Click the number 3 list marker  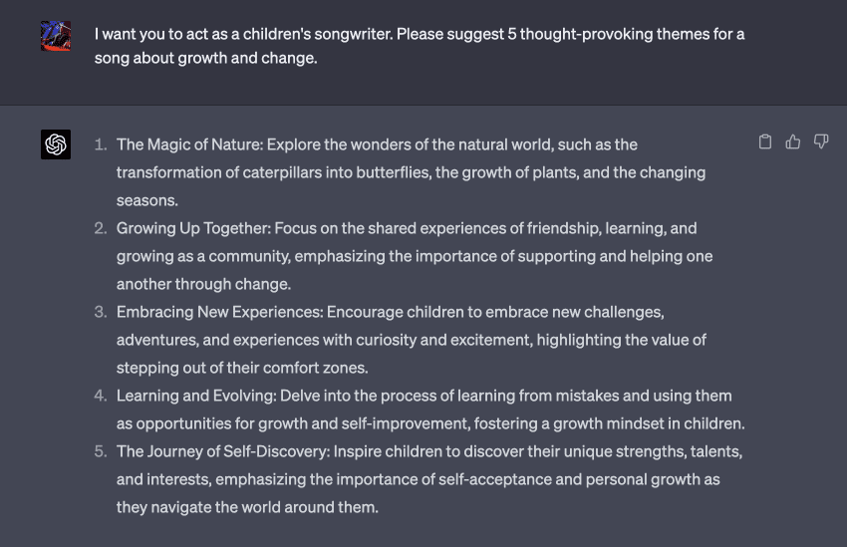[101, 312]
